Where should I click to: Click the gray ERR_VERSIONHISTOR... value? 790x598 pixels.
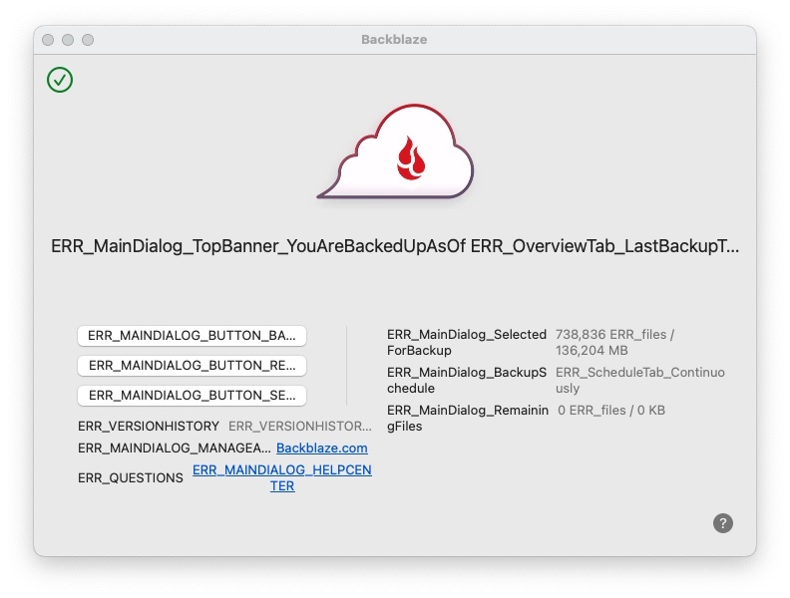pos(300,427)
